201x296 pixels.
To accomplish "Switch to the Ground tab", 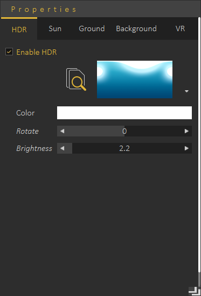I will tap(92, 28).
